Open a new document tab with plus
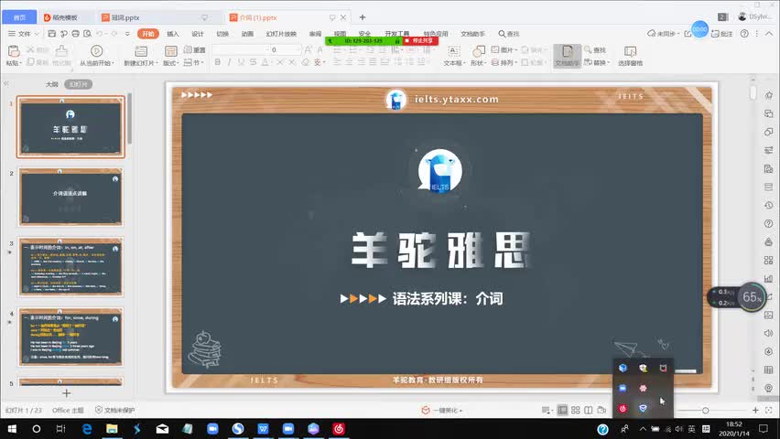This screenshot has height=439, width=780. [x=363, y=17]
